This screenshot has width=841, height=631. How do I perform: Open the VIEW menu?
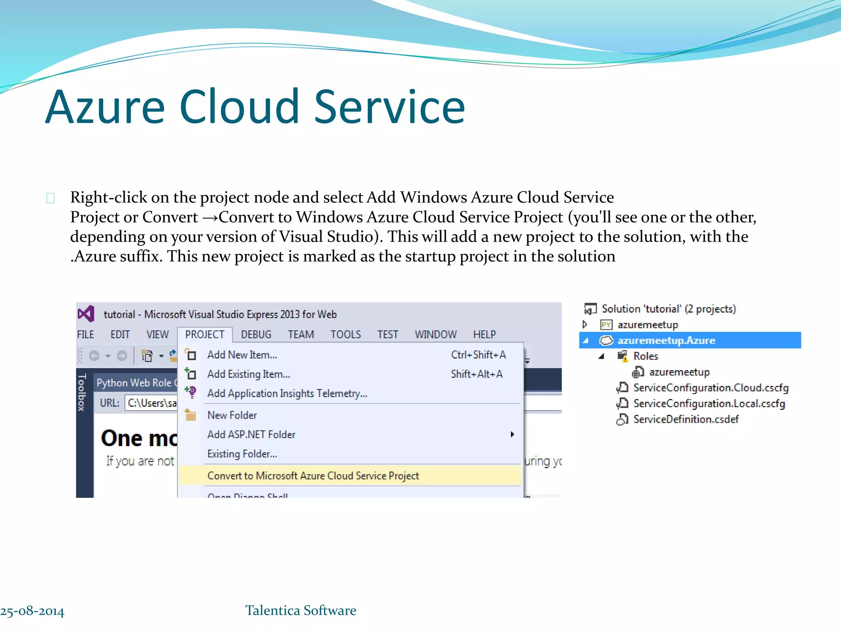click(158, 334)
